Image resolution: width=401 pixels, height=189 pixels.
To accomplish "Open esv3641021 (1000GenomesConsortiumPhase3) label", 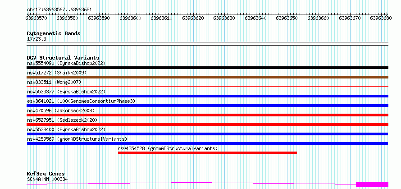I will (81, 101).
